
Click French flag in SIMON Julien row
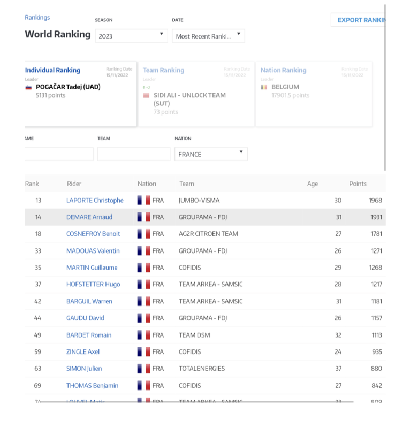(x=143, y=369)
